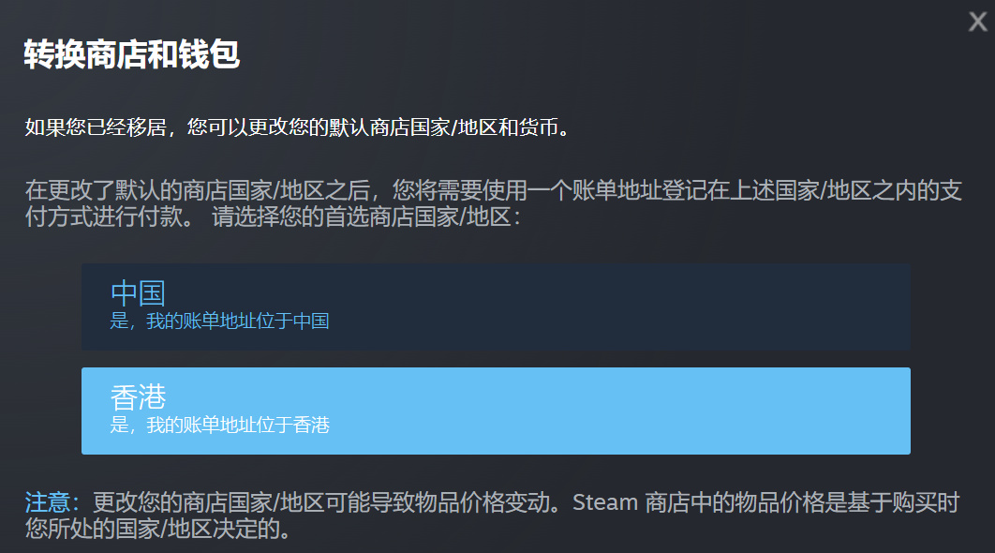Choose '是，我的账单地址位于中国' subtitle
Image resolution: width=995 pixels, height=553 pixels.
click(x=219, y=321)
